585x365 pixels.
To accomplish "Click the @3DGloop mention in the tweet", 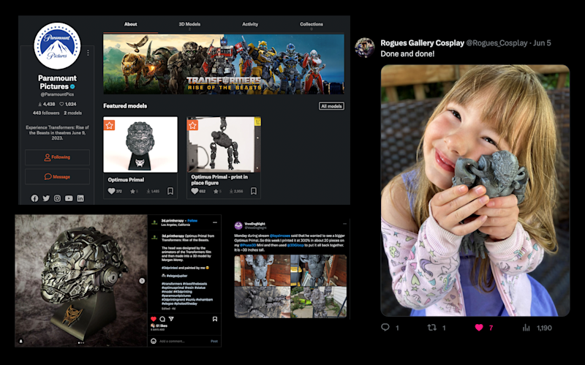I will coord(295,245).
